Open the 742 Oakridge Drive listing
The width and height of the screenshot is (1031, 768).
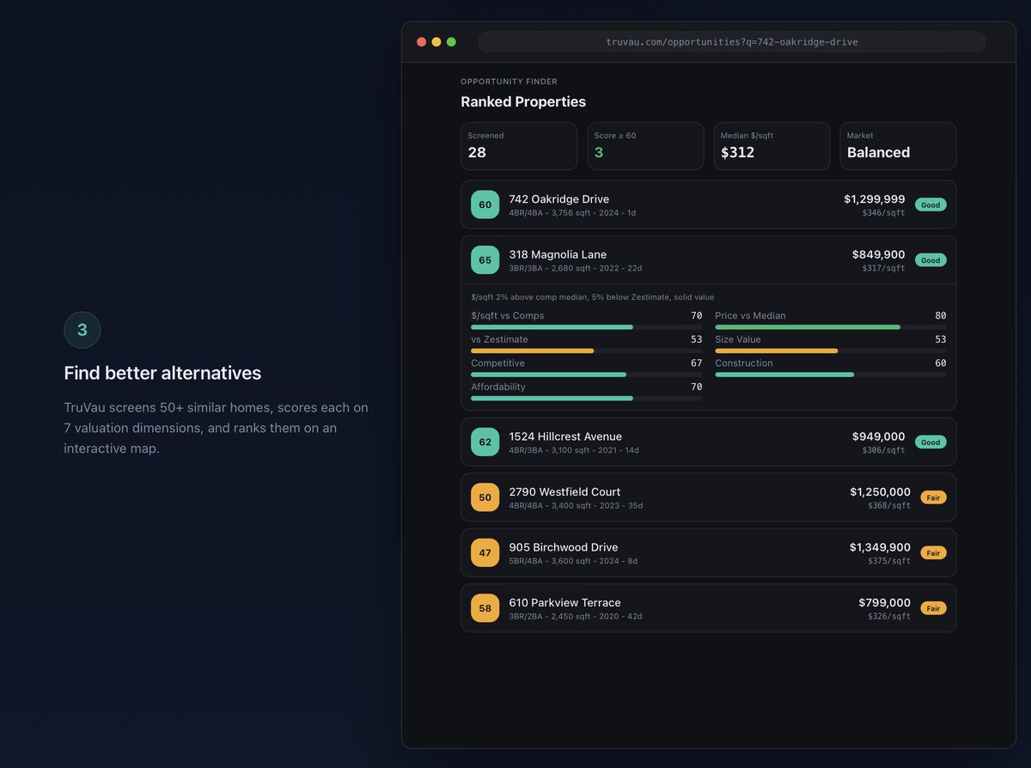pos(709,204)
